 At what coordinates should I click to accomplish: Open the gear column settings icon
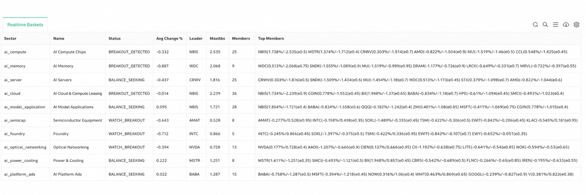pyautogui.click(x=577, y=25)
